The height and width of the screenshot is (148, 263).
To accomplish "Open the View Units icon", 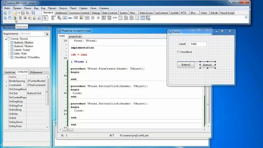I will pyautogui.click(x=5, y=18).
